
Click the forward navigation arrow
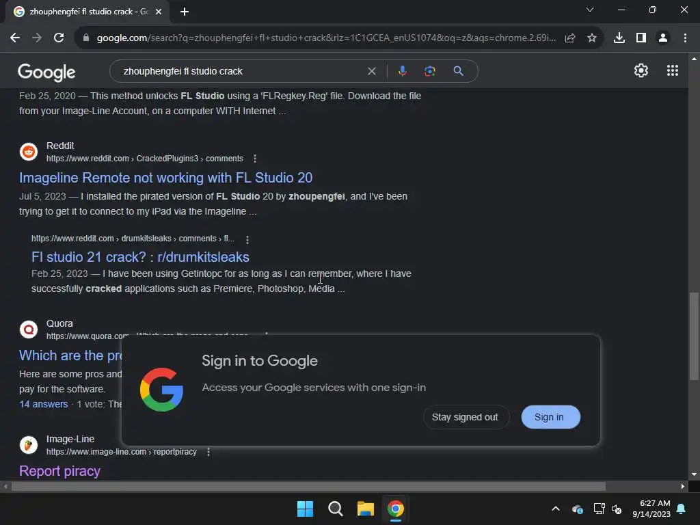click(x=37, y=38)
